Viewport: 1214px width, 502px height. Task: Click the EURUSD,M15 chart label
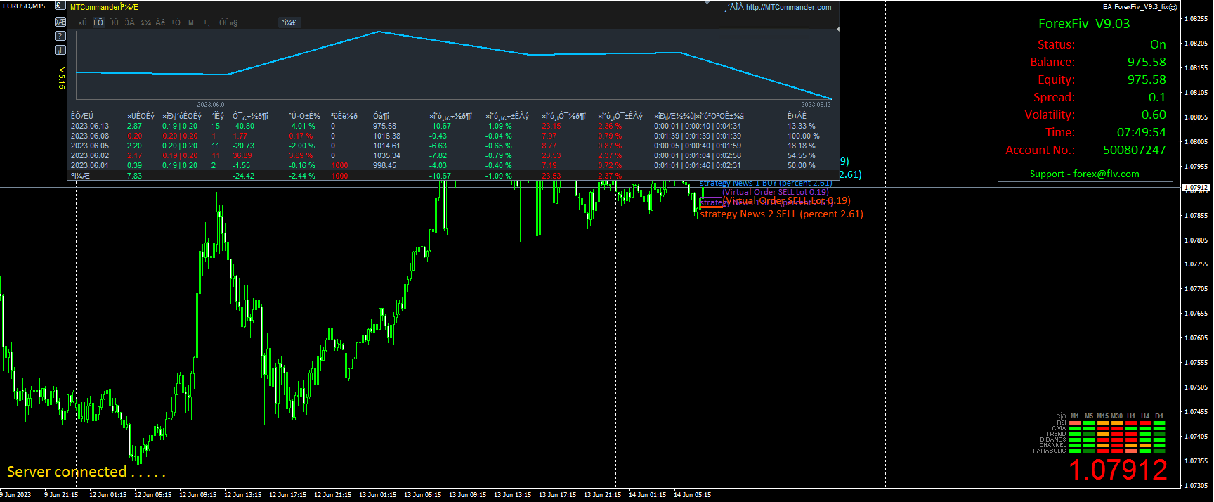[x=24, y=6]
